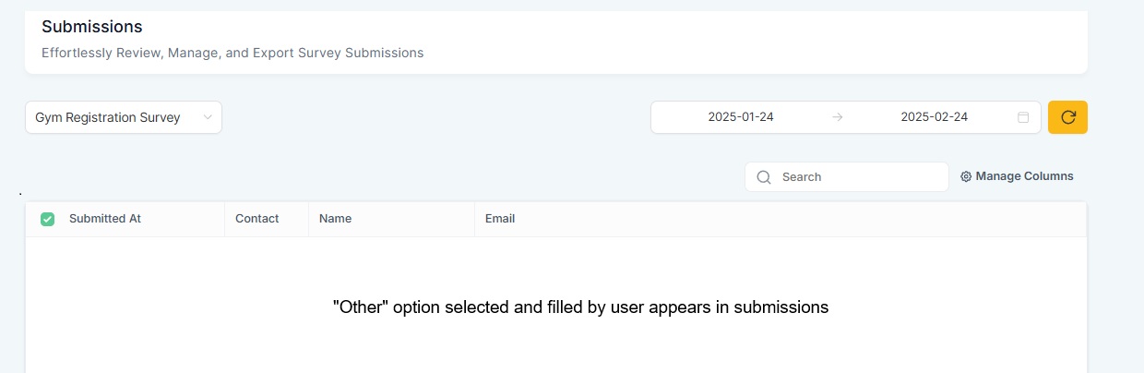Open Manage Columns

tap(1017, 176)
